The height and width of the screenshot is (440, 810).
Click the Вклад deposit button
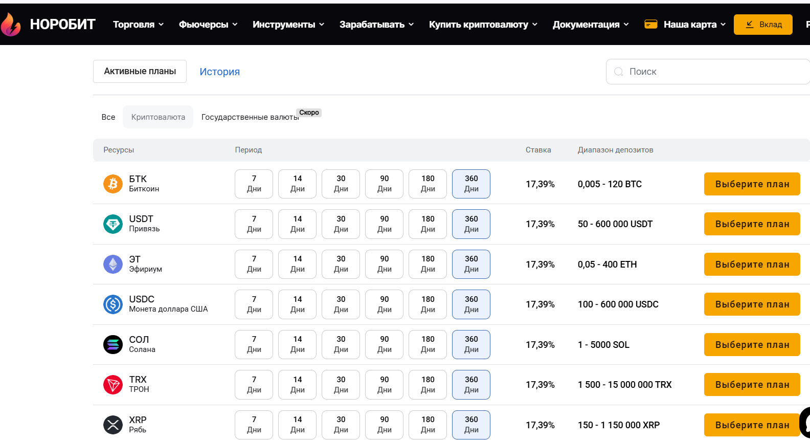[763, 25]
